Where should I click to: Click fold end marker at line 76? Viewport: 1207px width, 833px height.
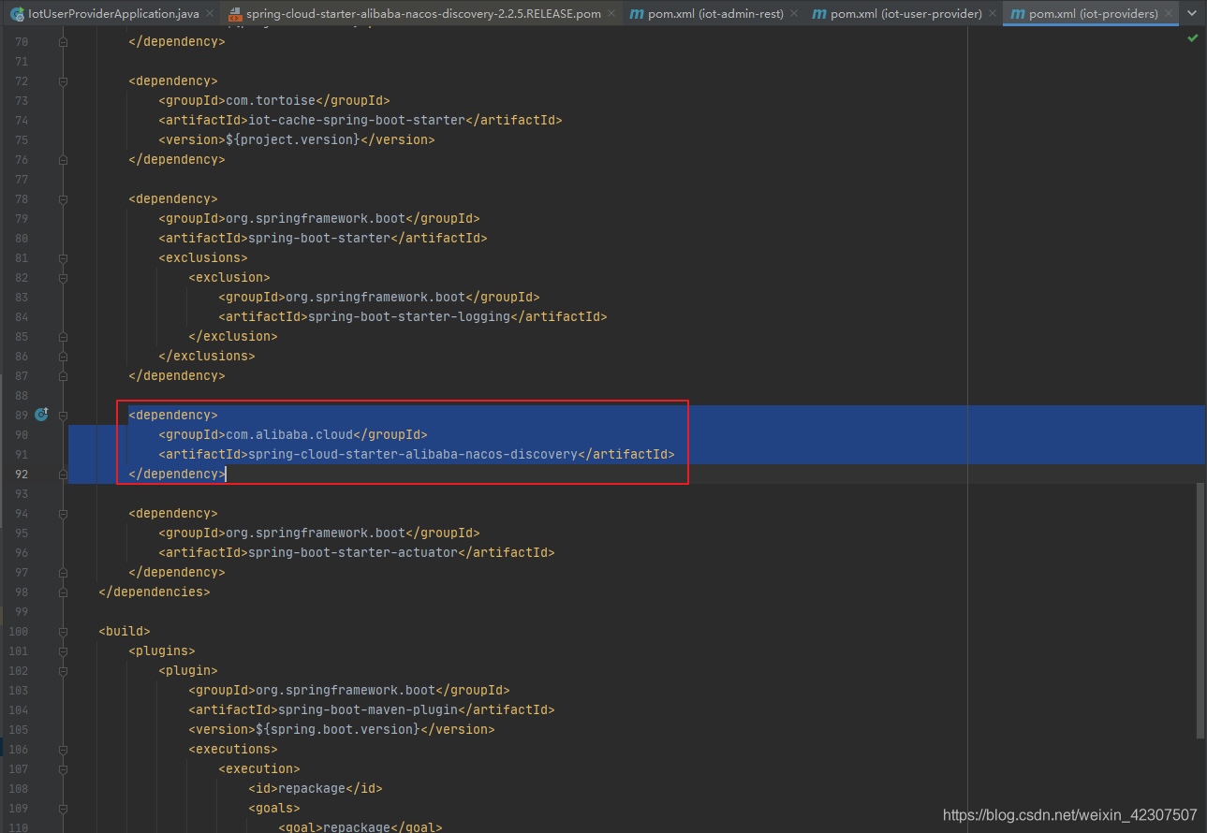tap(63, 160)
